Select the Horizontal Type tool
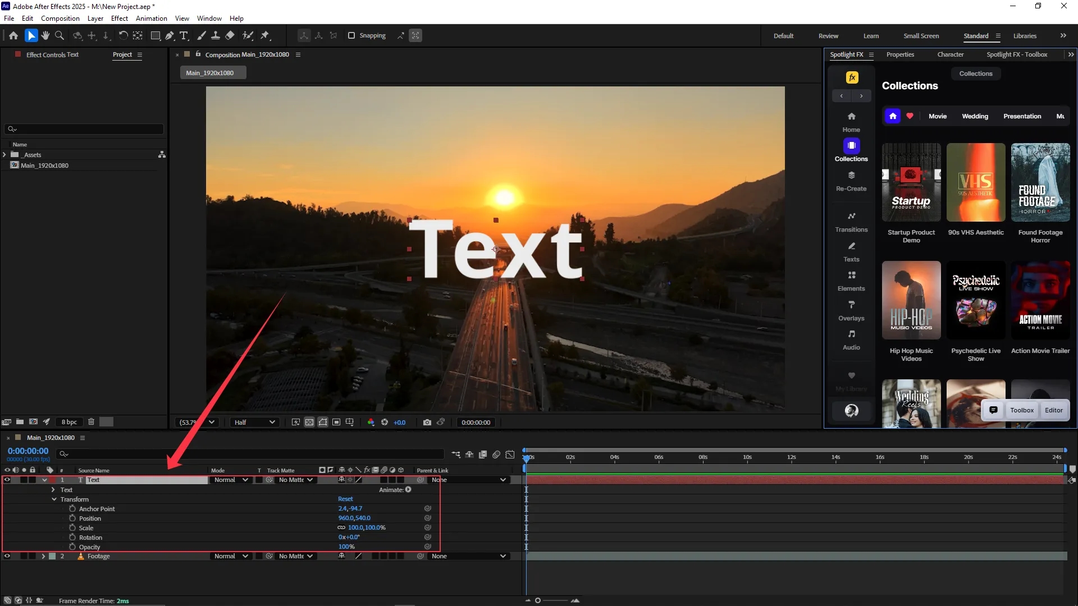Screen dimensions: 1078x606 (184, 35)
